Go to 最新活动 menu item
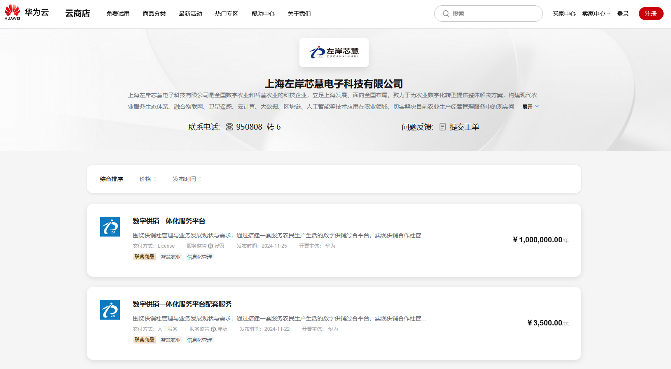 coord(190,14)
